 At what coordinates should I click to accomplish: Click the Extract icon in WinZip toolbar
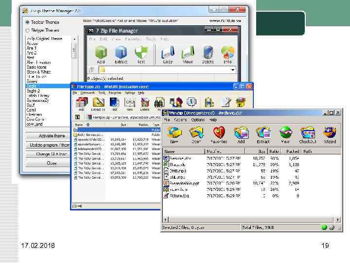263,132
